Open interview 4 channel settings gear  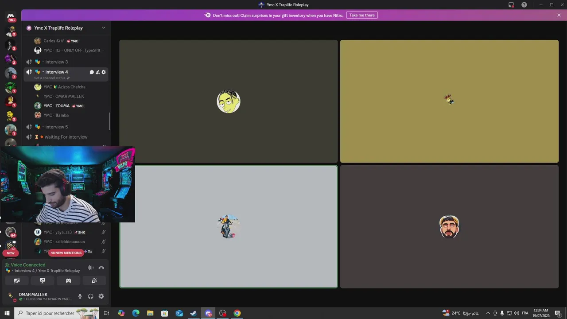pos(104,72)
